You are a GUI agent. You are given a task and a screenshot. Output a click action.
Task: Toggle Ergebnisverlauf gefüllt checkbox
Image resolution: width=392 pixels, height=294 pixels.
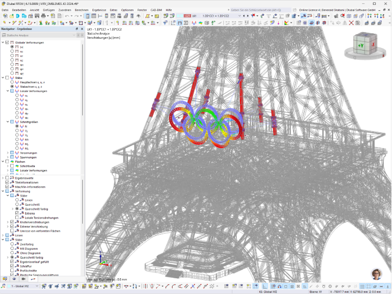(12, 262)
